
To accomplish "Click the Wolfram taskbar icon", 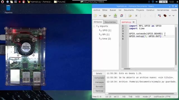I will 23,2.
